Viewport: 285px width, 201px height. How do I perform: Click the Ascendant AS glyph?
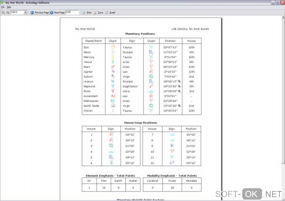(x=113, y=96)
